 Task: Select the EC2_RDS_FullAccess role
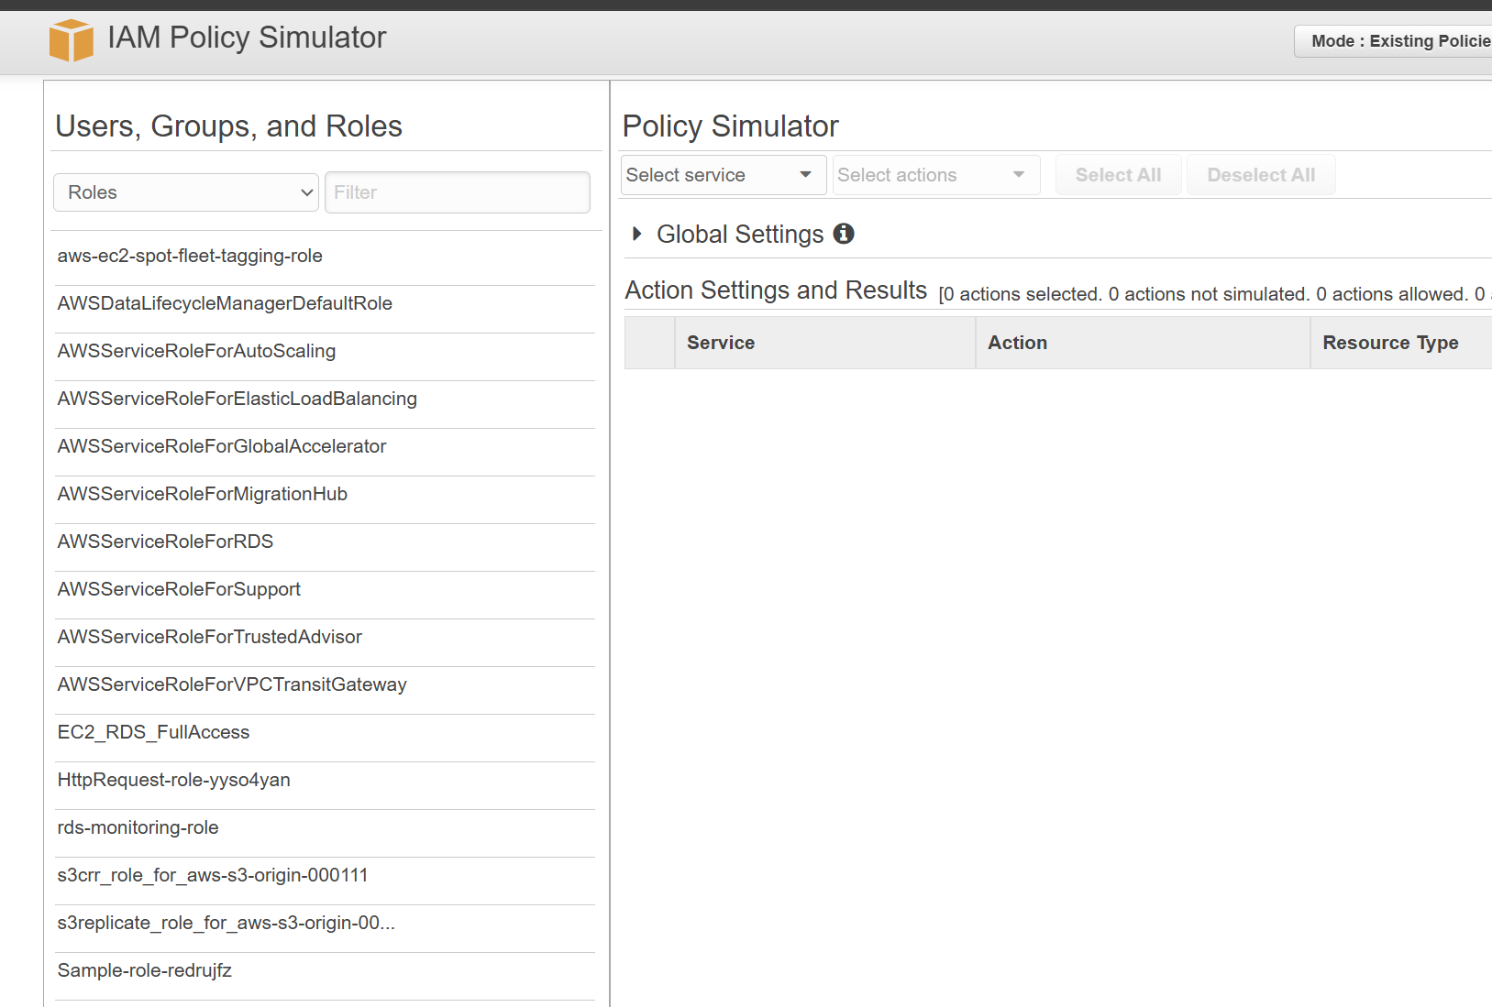point(153,732)
